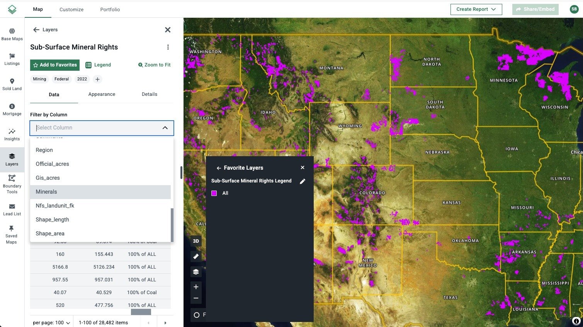Go to the next page of table items
Screen dimensions: 583x327
pos(165,322)
